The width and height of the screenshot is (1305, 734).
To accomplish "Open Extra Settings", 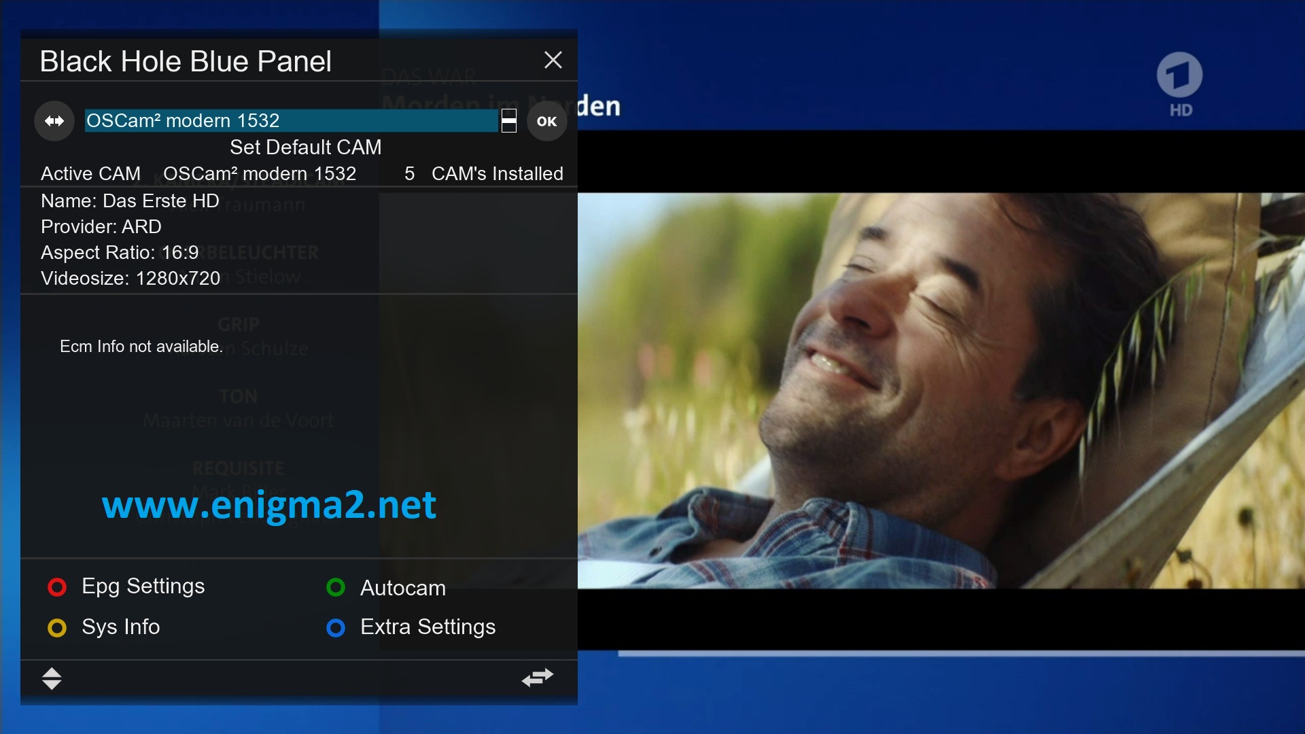I will (x=428, y=627).
